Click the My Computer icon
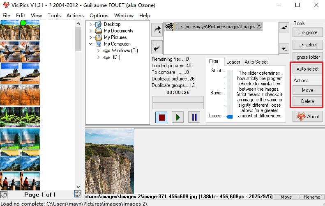The width and height of the screenshot is (325, 206). coord(98,44)
